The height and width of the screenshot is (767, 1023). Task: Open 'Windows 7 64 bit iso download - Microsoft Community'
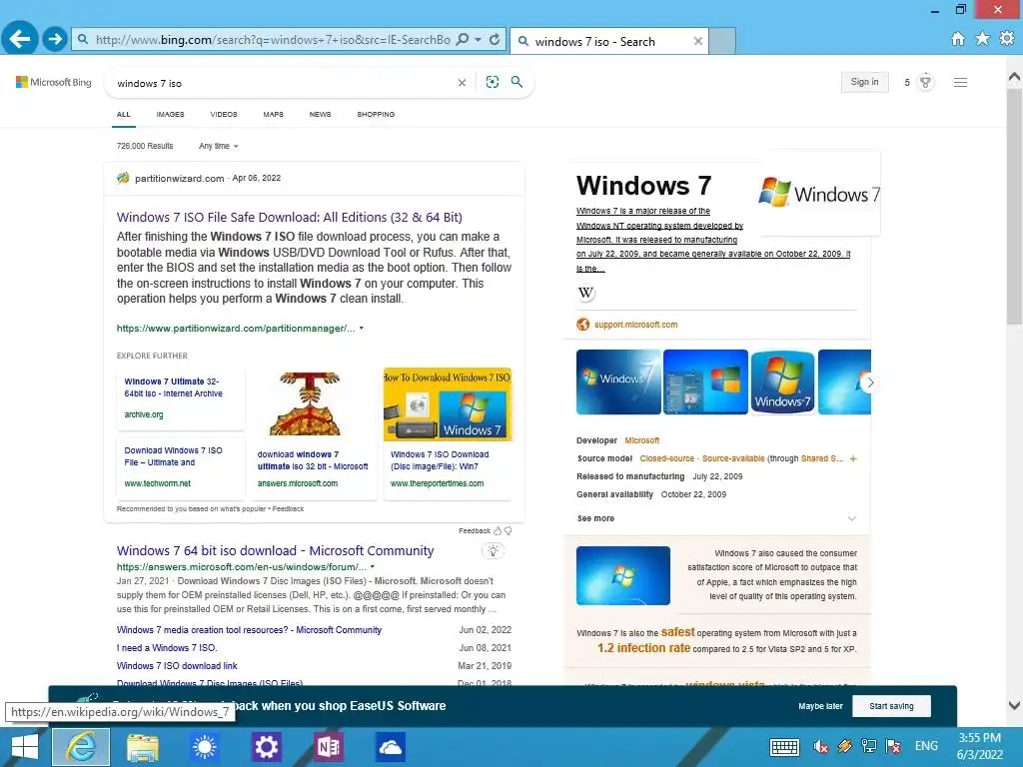(x=276, y=550)
